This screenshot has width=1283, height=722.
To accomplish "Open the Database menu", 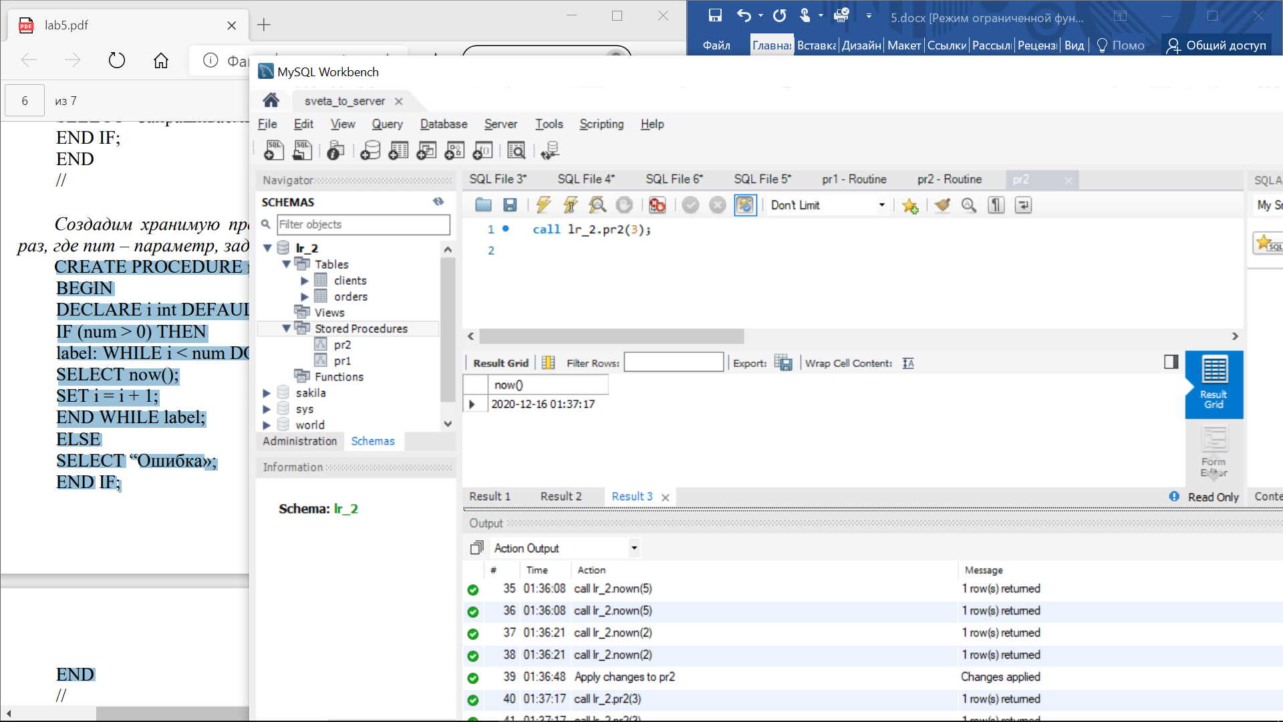I will tap(444, 124).
